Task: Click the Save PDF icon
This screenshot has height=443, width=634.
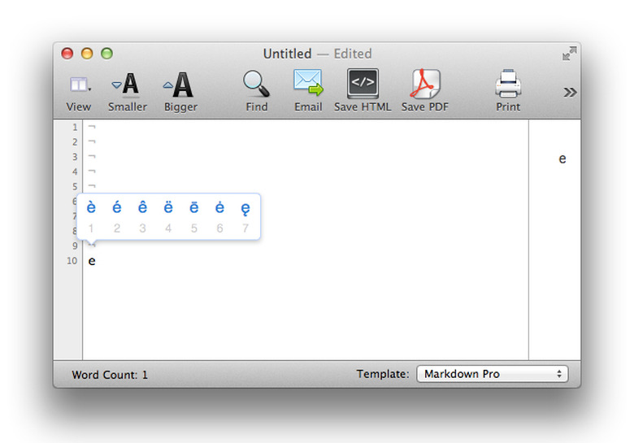Action: pyautogui.click(x=425, y=84)
